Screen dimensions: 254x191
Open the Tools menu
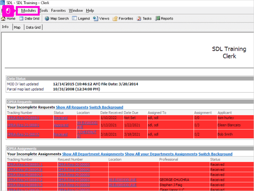pos(44,11)
